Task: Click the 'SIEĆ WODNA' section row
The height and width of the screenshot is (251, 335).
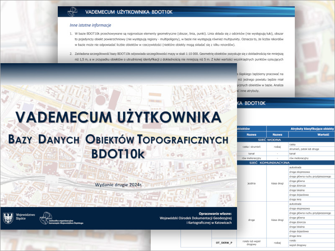Action: pos(269,140)
